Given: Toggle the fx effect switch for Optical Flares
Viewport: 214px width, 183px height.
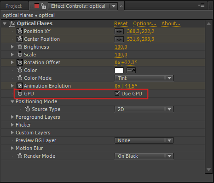Looking at the screenshot, I should (x=12, y=23).
